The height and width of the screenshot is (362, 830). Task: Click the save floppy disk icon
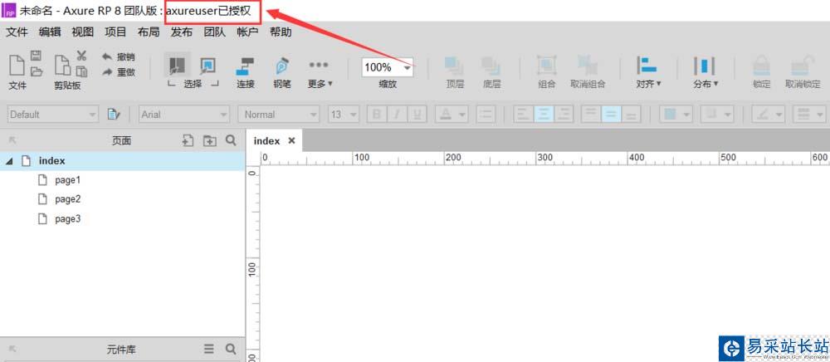36,56
